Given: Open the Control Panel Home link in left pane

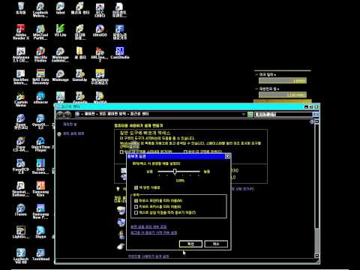Looking at the screenshot, I should tap(70, 124).
